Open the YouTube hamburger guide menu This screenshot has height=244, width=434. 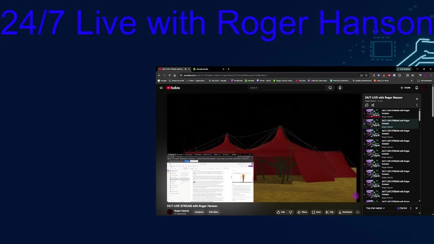(x=161, y=88)
